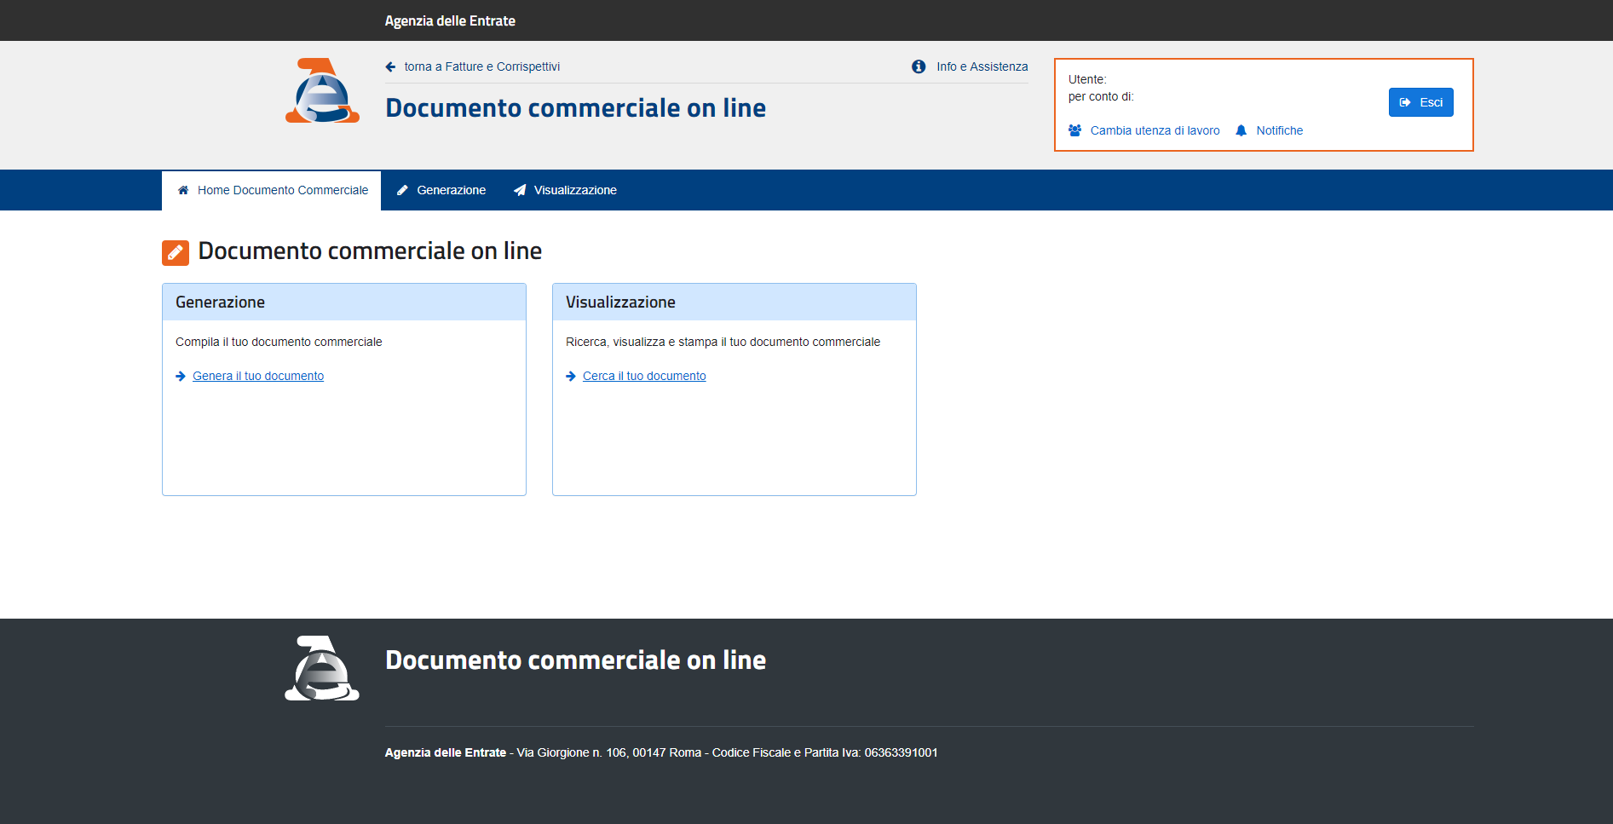Click the Agenzia delle Entrate header logo
The height and width of the screenshot is (824, 1613).
click(322, 90)
